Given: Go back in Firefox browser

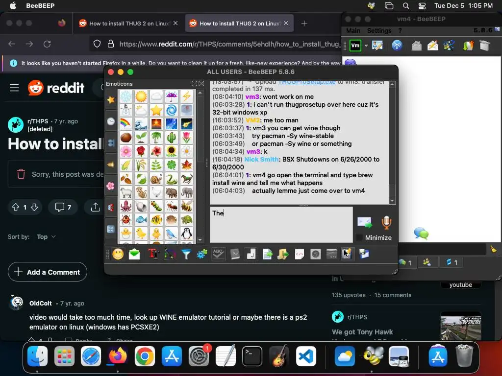Looking at the screenshot, I should pos(12,44).
